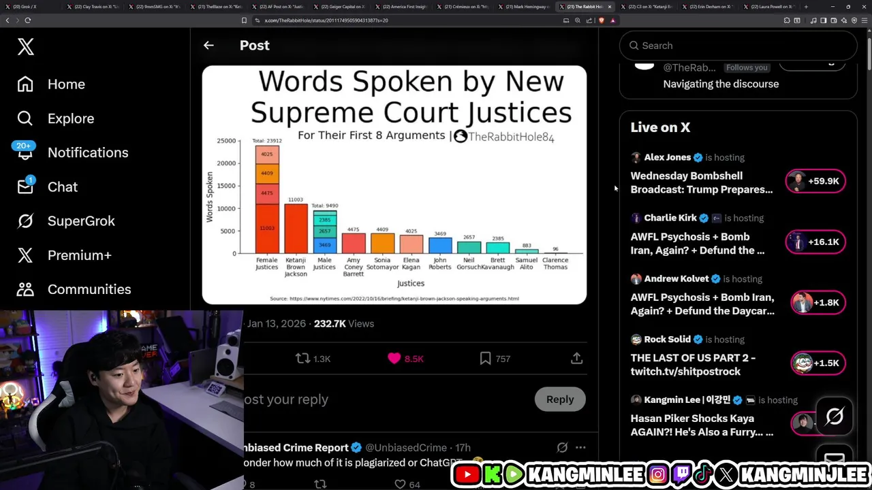Reload the page
This screenshot has width=872, height=490.
[28, 20]
